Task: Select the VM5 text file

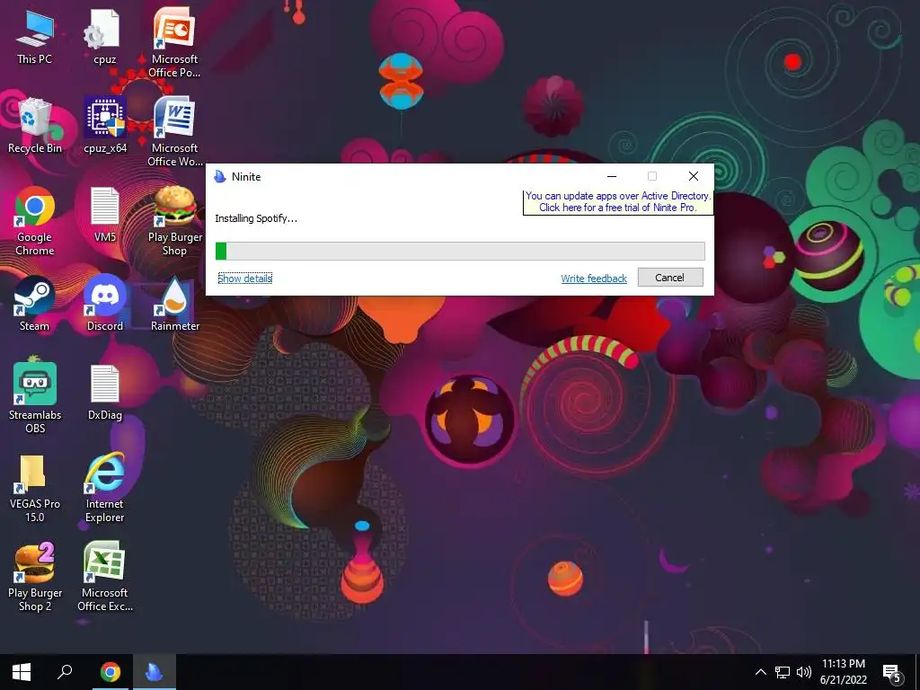Action: point(104,215)
